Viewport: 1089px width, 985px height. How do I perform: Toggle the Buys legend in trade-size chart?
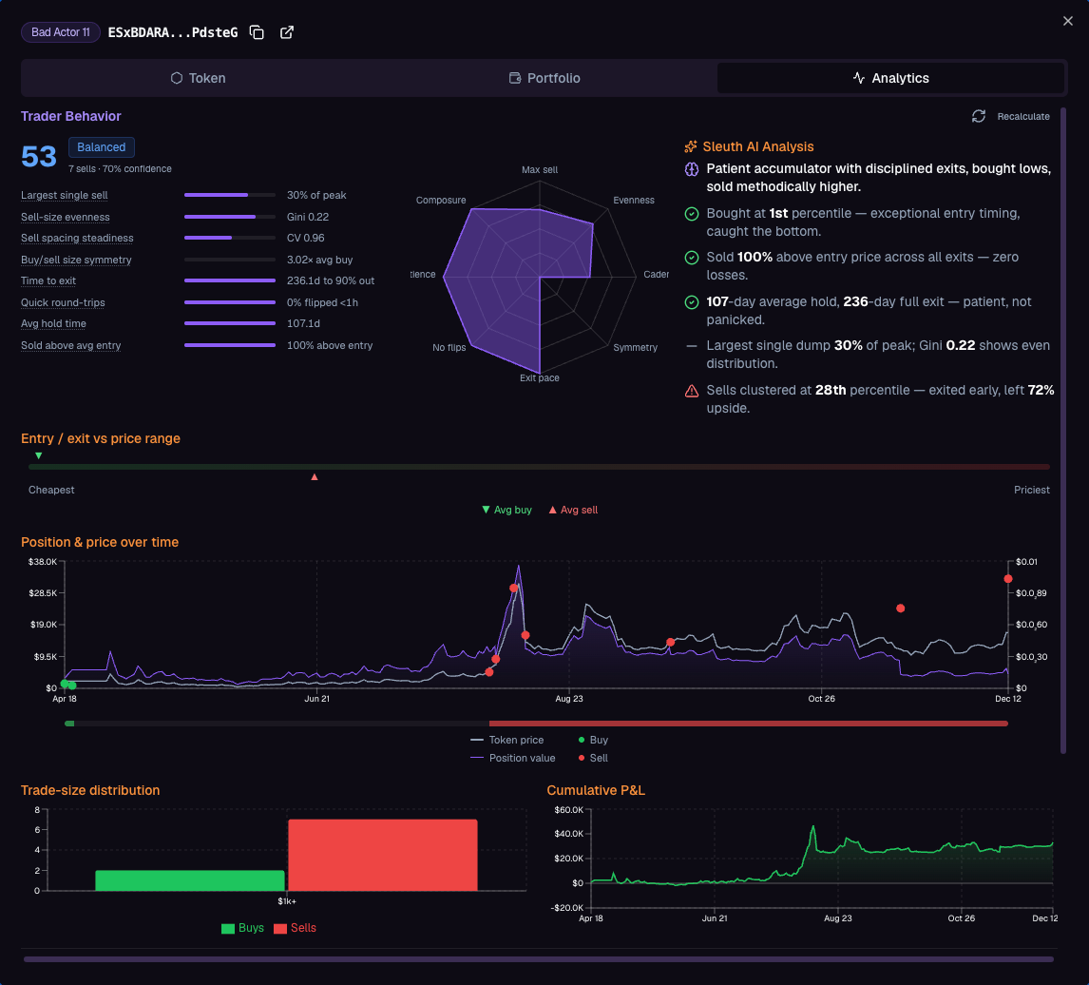242,928
